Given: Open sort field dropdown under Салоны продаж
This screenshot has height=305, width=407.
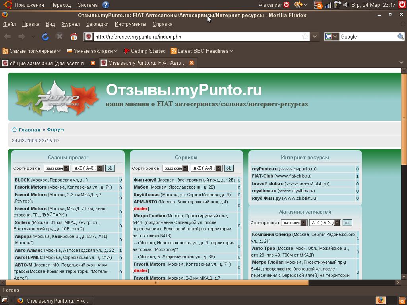Looking at the screenshot, I should (x=57, y=168).
